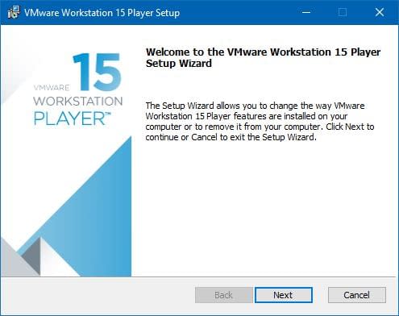399x316 pixels.
Task: Click the Workstation Player 15 logo graphic
Action: coord(78,89)
